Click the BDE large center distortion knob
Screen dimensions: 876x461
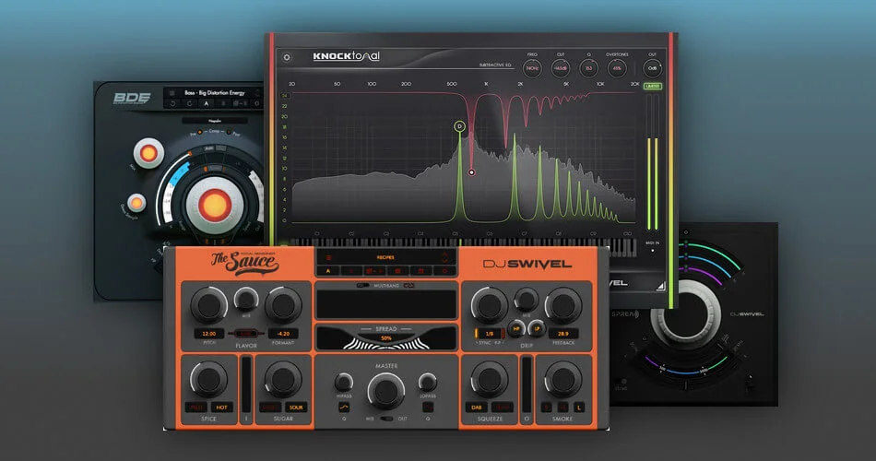[214, 205]
